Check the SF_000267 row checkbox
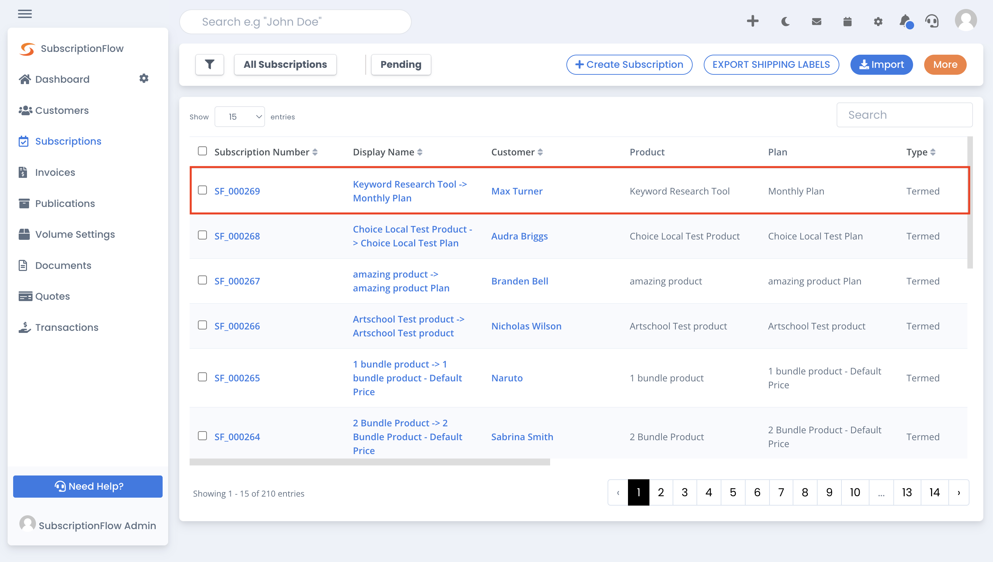The width and height of the screenshot is (993, 562). (x=202, y=280)
